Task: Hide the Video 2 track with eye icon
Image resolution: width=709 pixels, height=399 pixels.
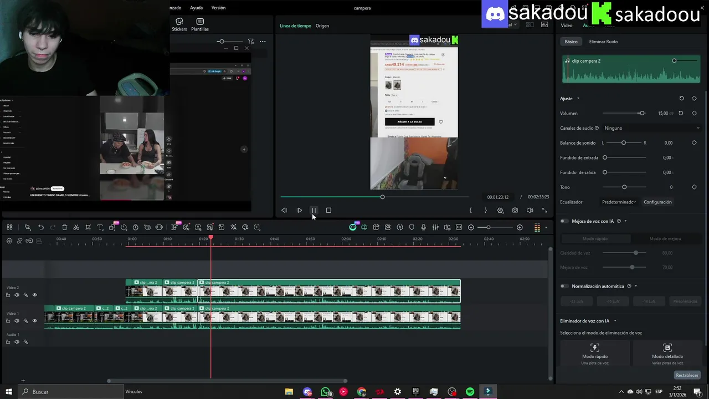Action: coord(34,295)
